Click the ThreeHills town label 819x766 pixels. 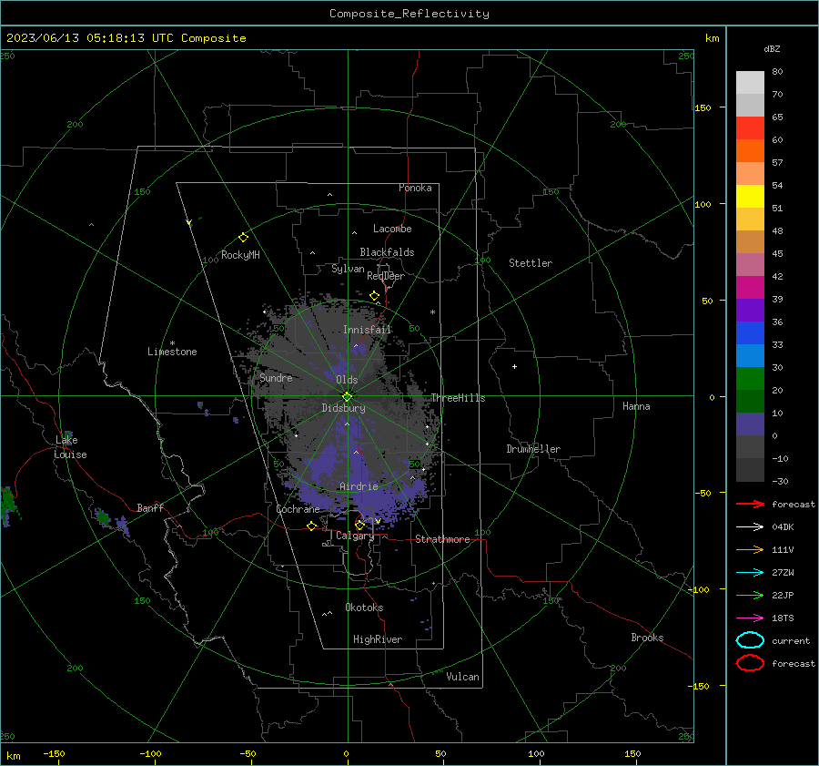[458, 398]
